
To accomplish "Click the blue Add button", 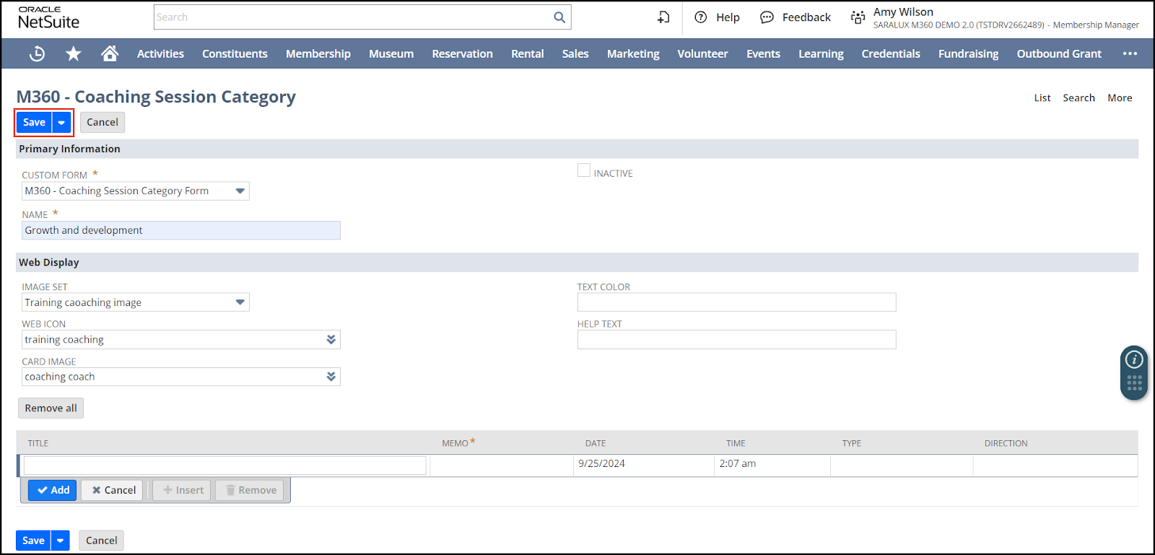I will click(x=53, y=490).
